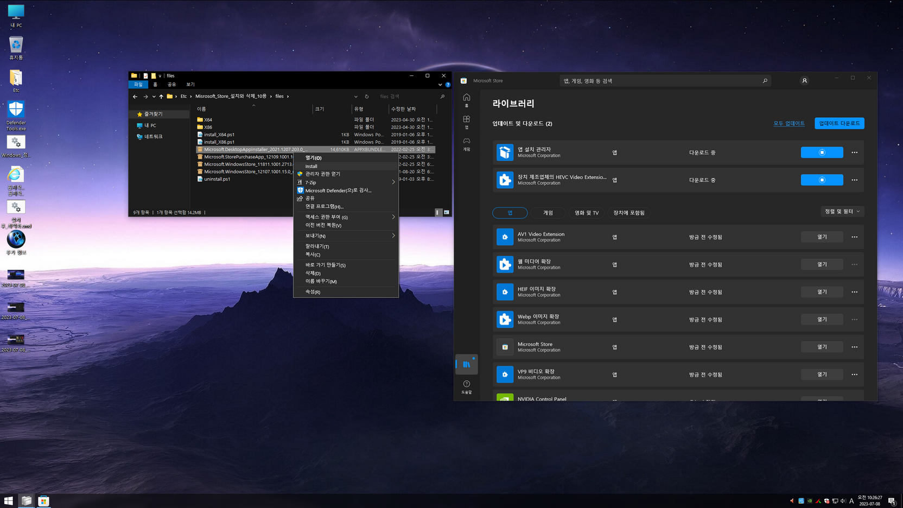Open recent locations dropdown in Explorer

pos(154,97)
